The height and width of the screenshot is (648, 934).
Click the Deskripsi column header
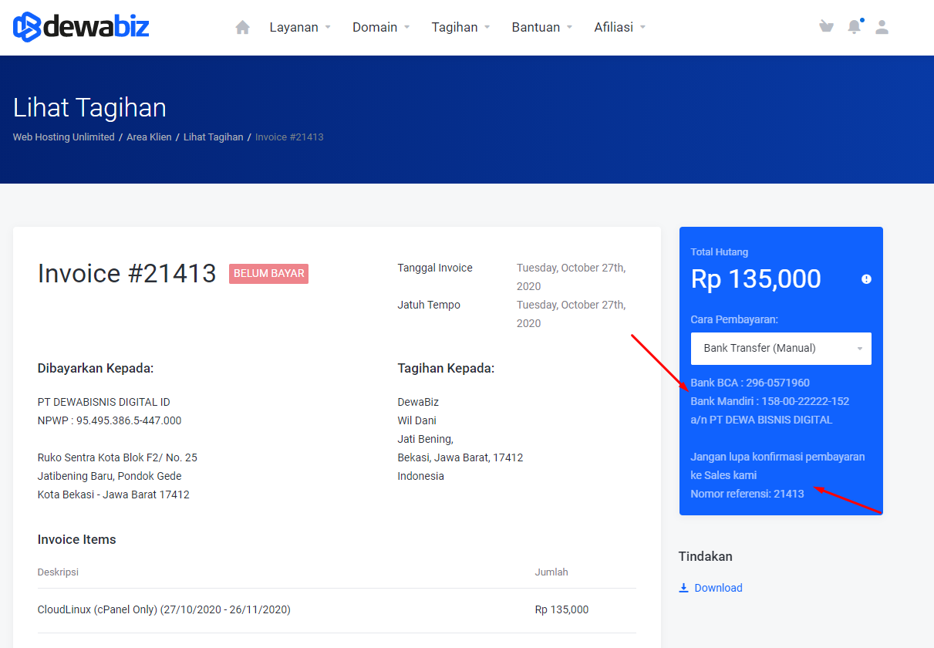[58, 572]
